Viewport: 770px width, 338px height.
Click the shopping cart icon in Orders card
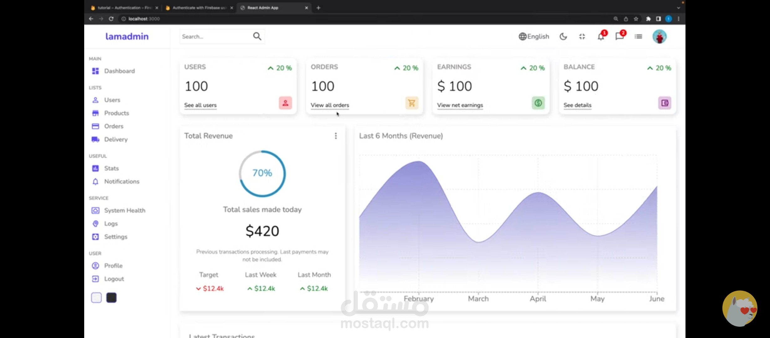click(x=412, y=103)
